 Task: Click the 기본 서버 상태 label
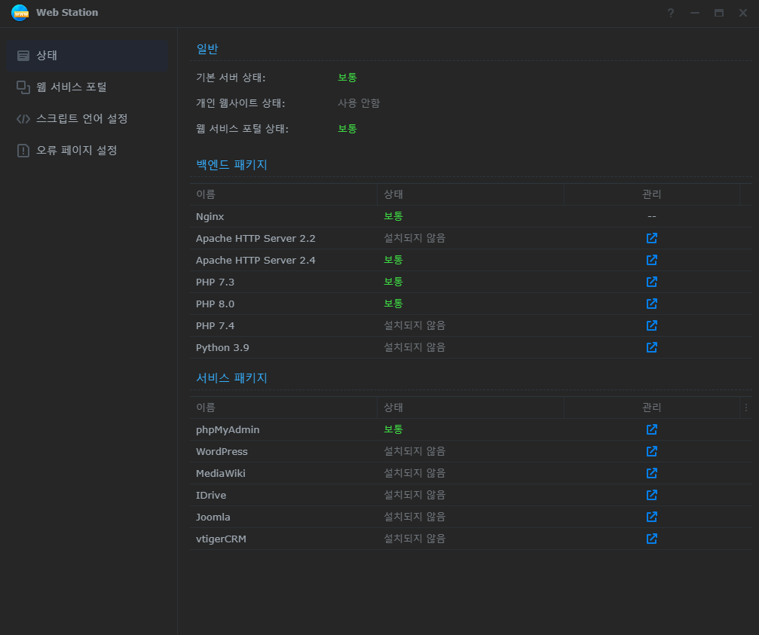pyautogui.click(x=231, y=78)
